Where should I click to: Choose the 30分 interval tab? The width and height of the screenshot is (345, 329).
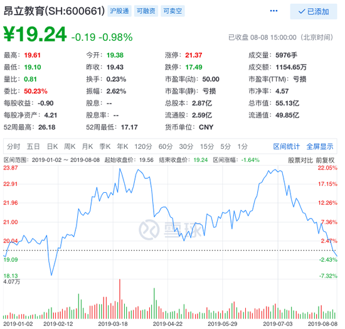pyautogui.click(x=186, y=146)
